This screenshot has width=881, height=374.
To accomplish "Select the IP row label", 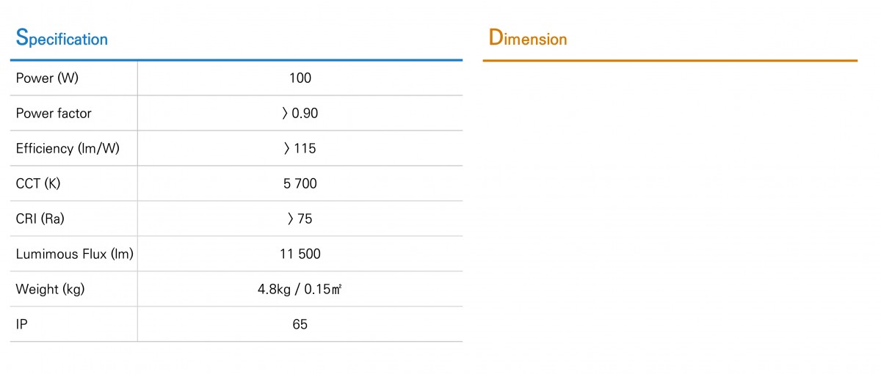I will click(21, 325).
